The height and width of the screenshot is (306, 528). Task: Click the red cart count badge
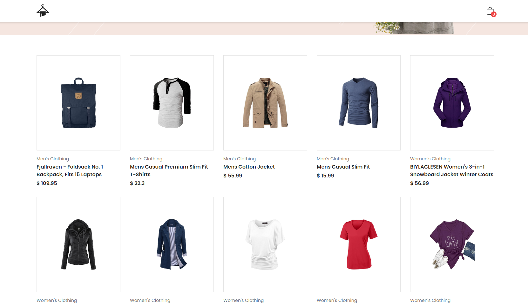tap(494, 14)
